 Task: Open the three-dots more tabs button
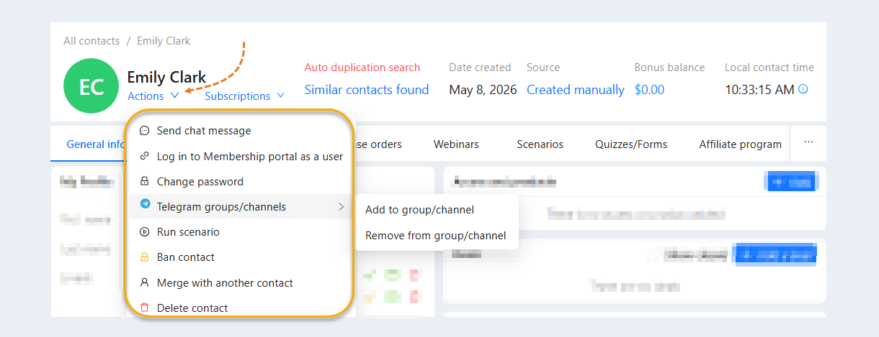pyautogui.click(x=808, y=143)
